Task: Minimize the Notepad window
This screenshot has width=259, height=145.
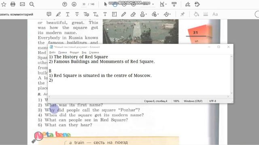Action: click(x=209, y=47)
